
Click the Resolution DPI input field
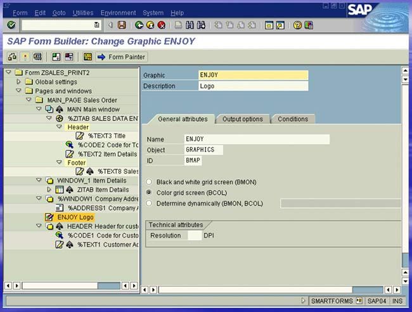click(195, 235)
